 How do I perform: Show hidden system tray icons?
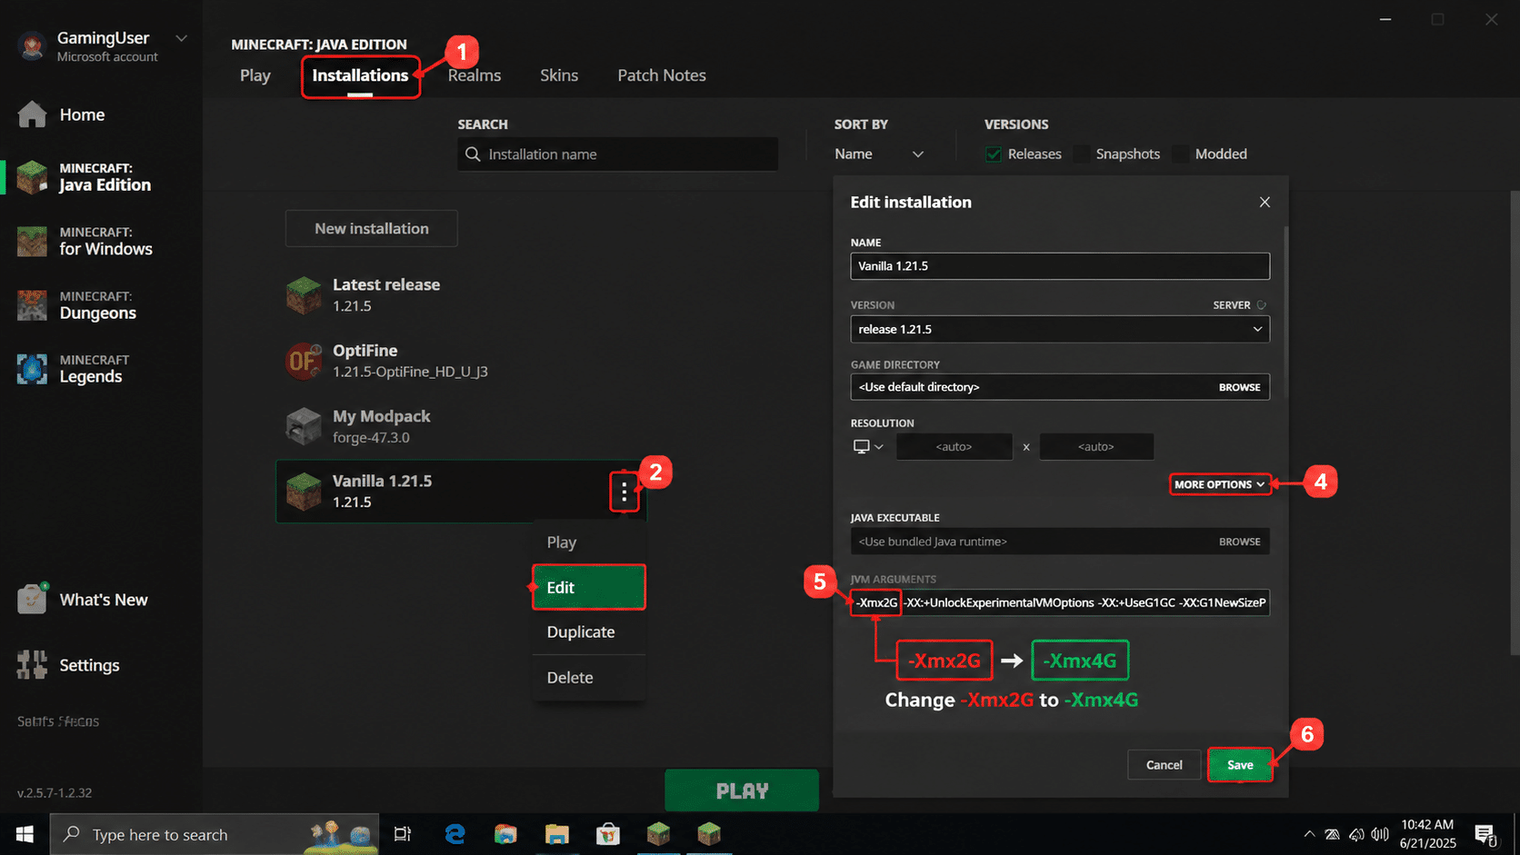1309,834
